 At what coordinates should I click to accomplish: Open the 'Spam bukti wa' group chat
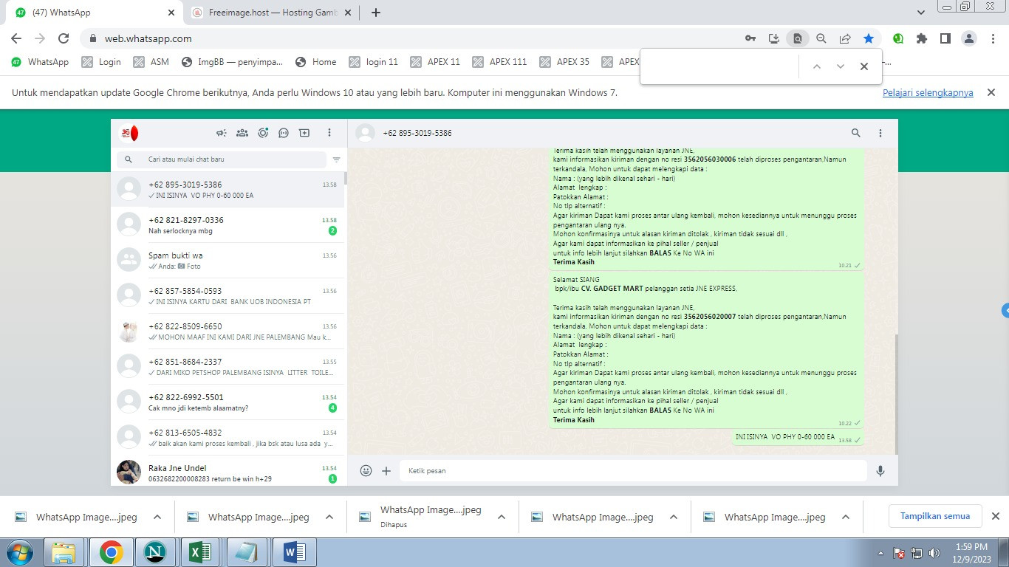(228, 261)
